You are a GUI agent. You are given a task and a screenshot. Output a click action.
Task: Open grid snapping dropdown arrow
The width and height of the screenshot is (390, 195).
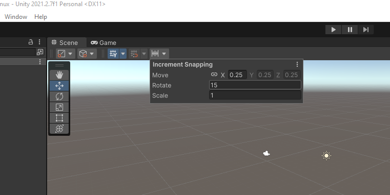pos(144,54)
